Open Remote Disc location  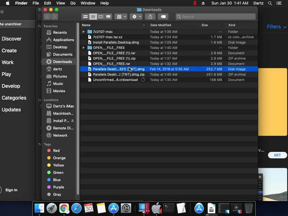(59, 128)
